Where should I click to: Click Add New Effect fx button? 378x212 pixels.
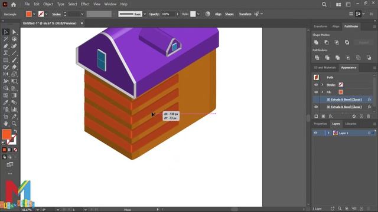point(331,117)
